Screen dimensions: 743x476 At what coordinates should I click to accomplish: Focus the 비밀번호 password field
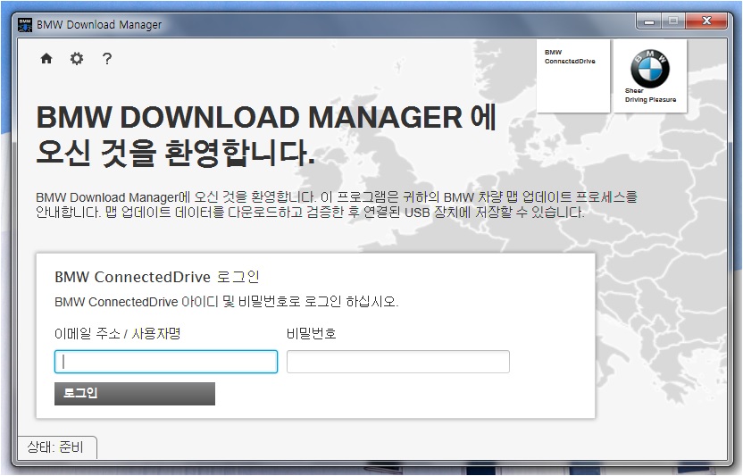[x=398, y=362]
